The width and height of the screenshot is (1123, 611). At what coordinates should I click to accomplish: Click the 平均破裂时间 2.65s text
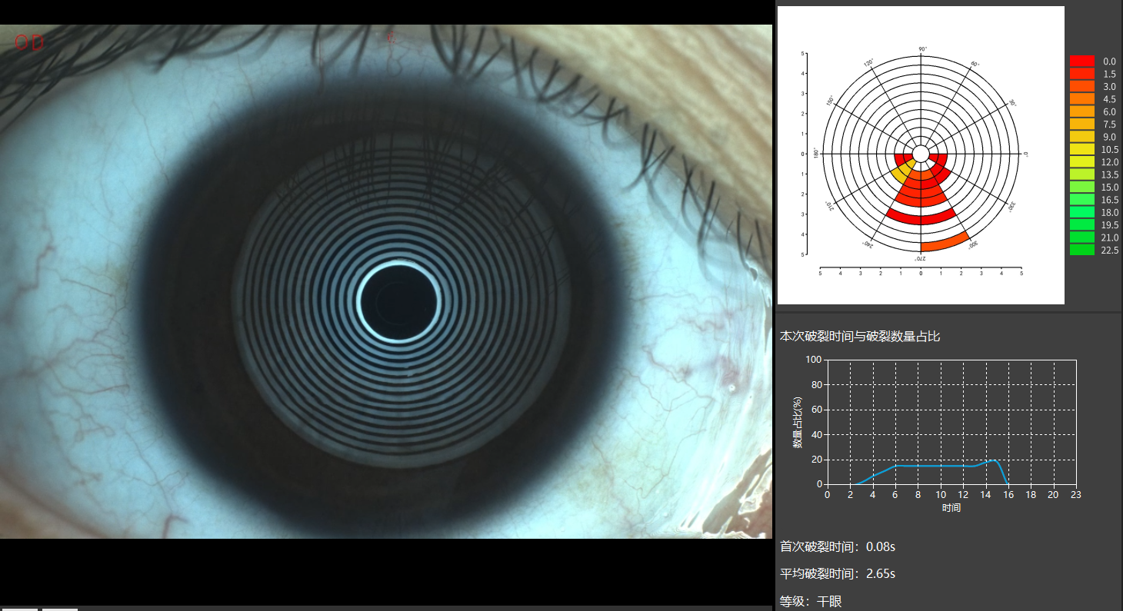(x=838, y=574)
